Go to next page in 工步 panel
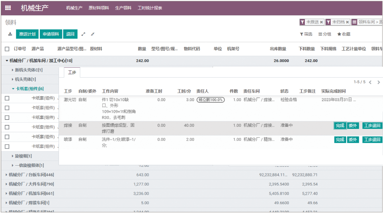Viewport: 383px width, 213px height. click(x=378, y=82)
